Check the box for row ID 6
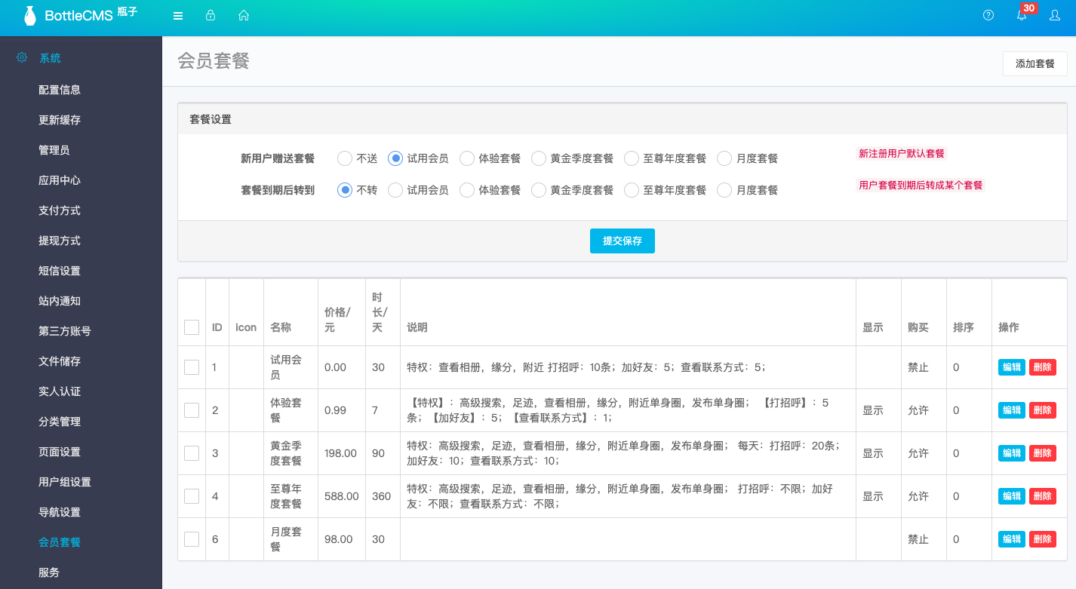This screenshot has height=589, width=1076. point(192,539)
